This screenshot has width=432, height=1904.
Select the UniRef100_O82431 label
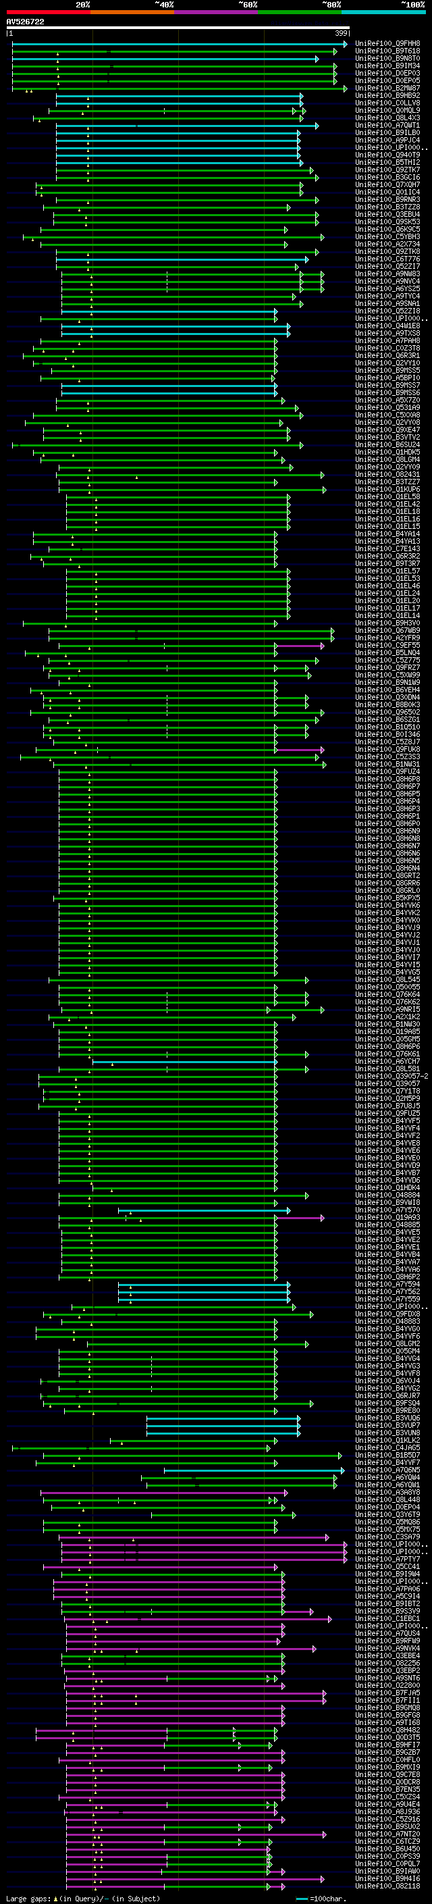pyautogui.click(x=387, y=475)
